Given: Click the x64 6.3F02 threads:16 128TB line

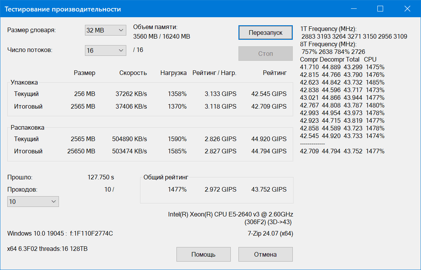Looking at the screenshot, I should [x=47, y=249].
